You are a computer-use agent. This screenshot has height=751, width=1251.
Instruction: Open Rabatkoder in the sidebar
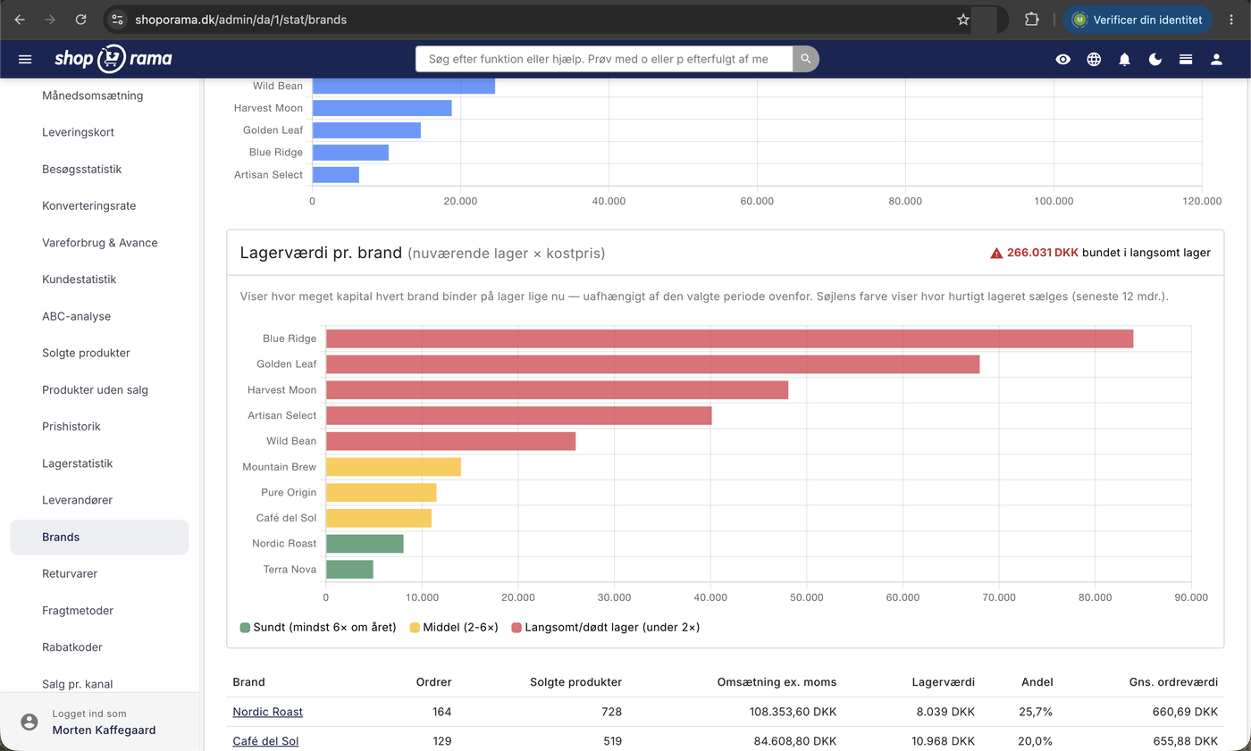point(72,647)
